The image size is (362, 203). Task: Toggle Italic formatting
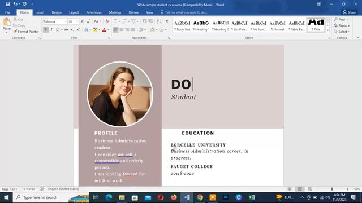51,30
